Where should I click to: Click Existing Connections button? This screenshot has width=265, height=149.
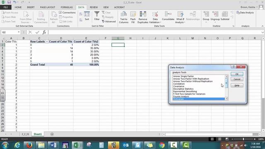pos(41,17)
